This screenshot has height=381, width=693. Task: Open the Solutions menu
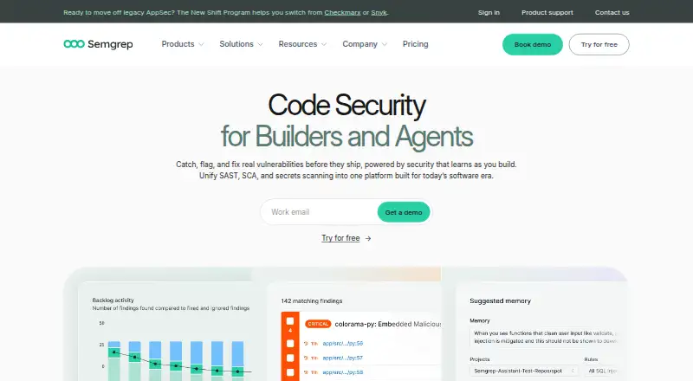(236, 44)
